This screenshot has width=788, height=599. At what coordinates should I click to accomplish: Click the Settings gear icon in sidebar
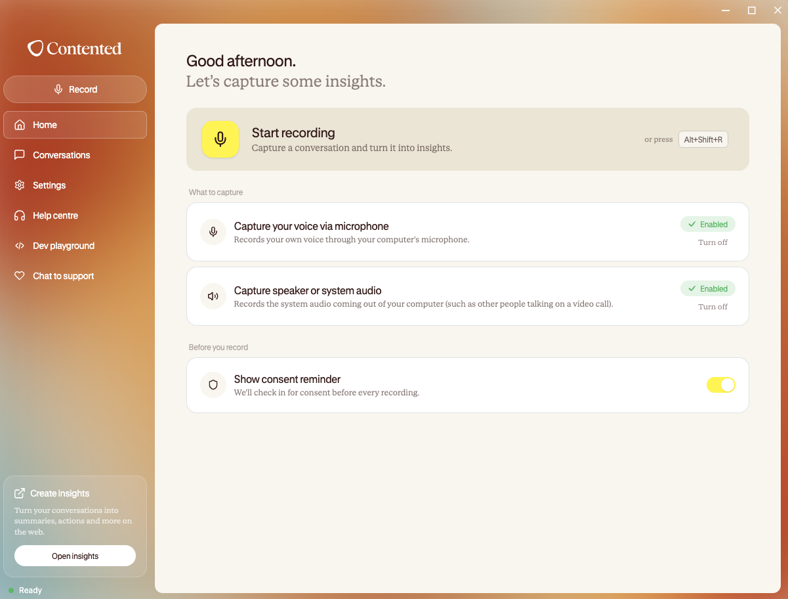(20, 185)
